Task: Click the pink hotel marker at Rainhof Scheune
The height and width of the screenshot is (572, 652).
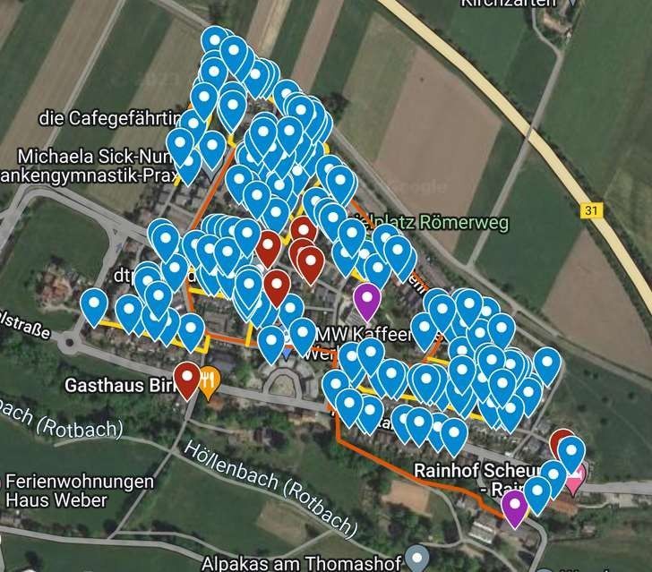Action: click(576, 477)
